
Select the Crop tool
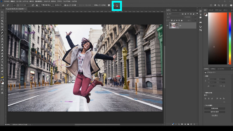(2, 24)
